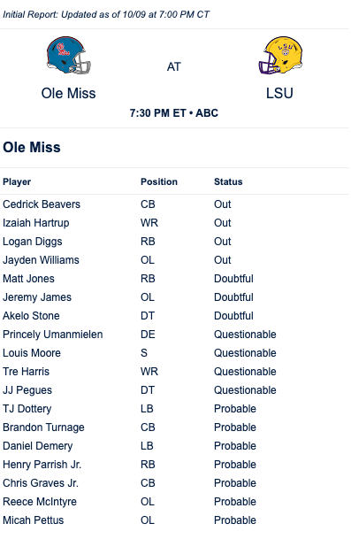
Task: Click Princely Umanmielen player entry
Action: 53,335
